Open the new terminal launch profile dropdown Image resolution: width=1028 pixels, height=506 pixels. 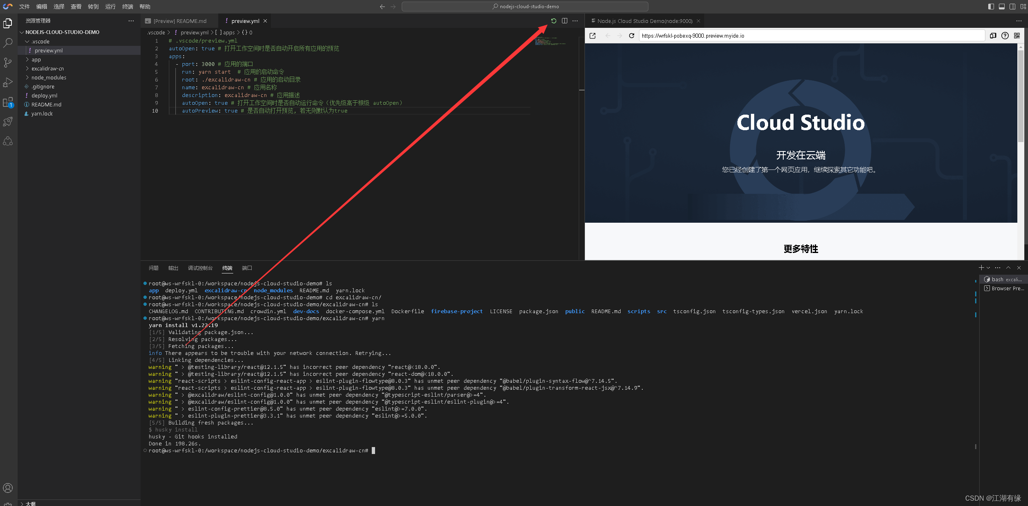[x=988, y=268]
